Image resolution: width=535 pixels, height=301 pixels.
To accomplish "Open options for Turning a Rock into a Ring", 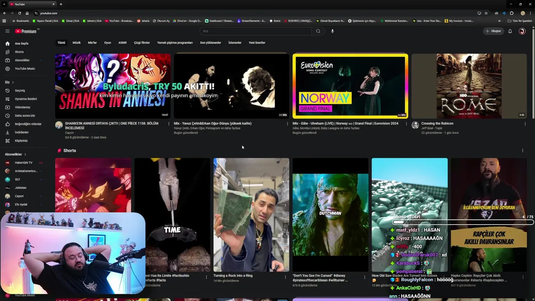I will (285, 277).
